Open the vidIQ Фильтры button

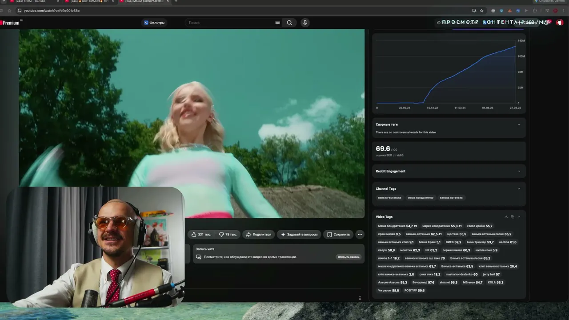pyautogui.click(x=154, y=23)
